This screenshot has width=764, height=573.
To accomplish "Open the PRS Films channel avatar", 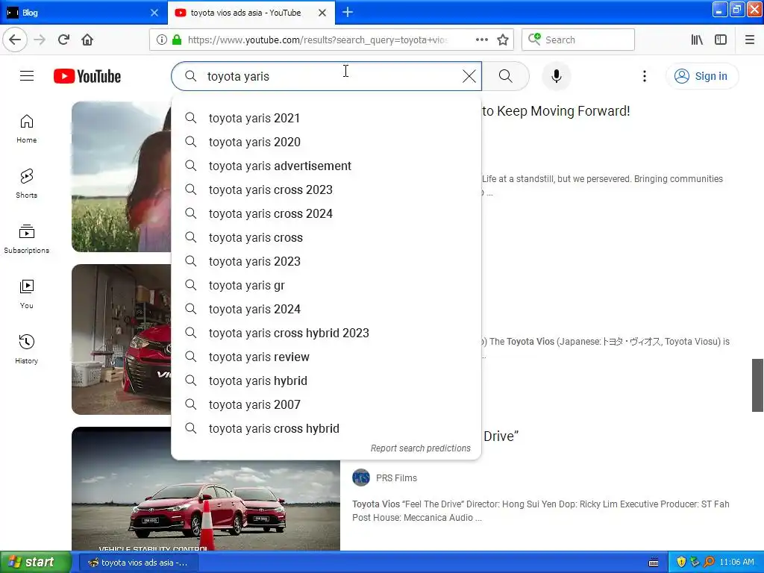I will click(361, 477).
